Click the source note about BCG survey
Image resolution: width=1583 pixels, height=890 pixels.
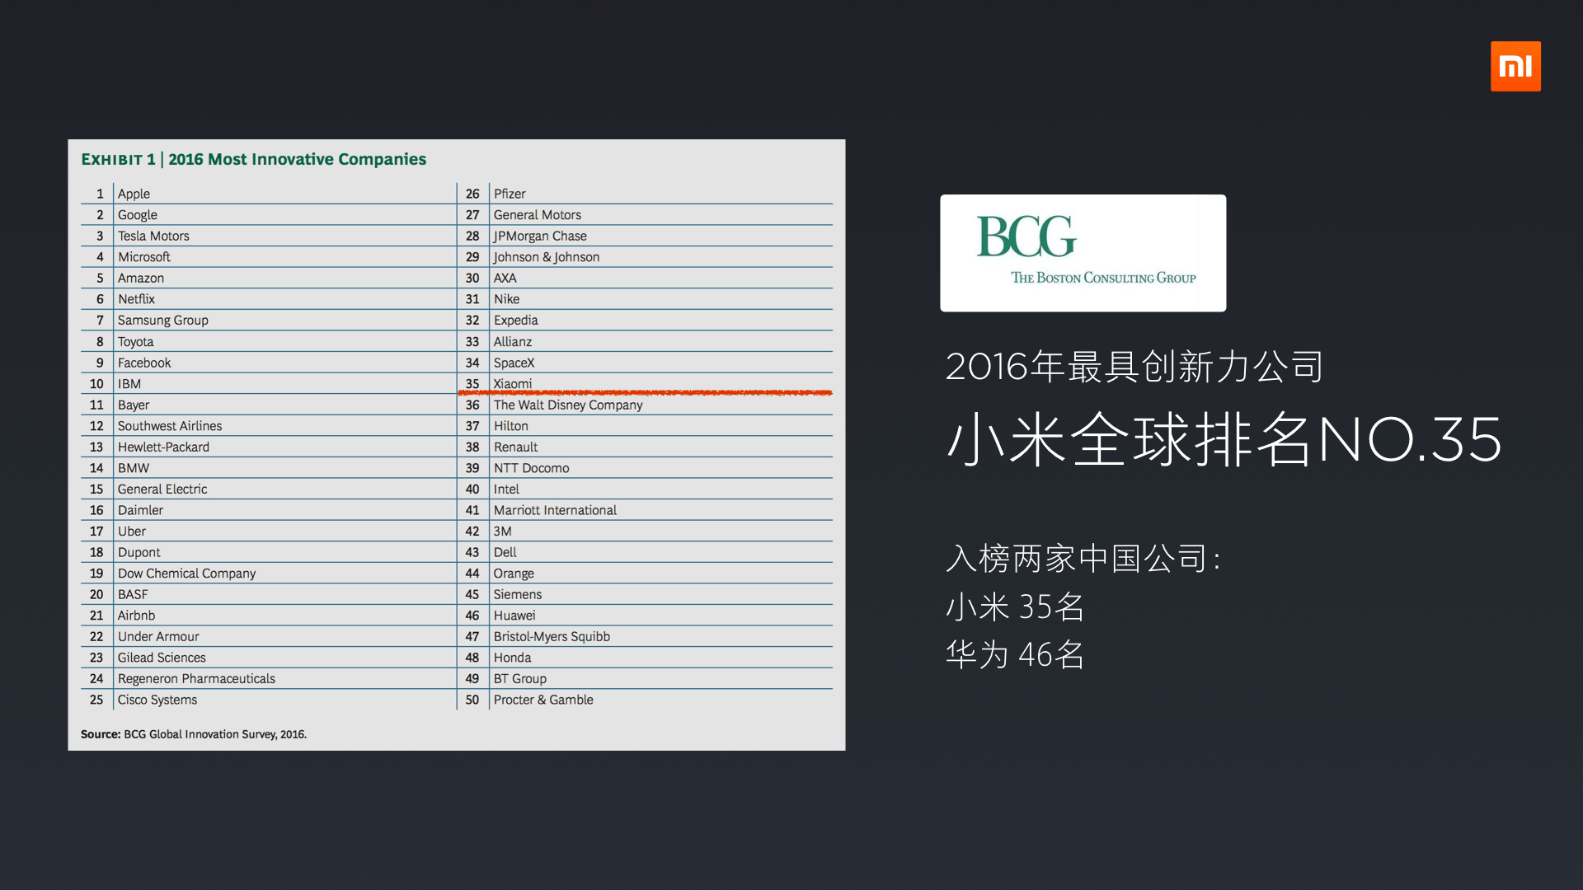click(194, 734)
